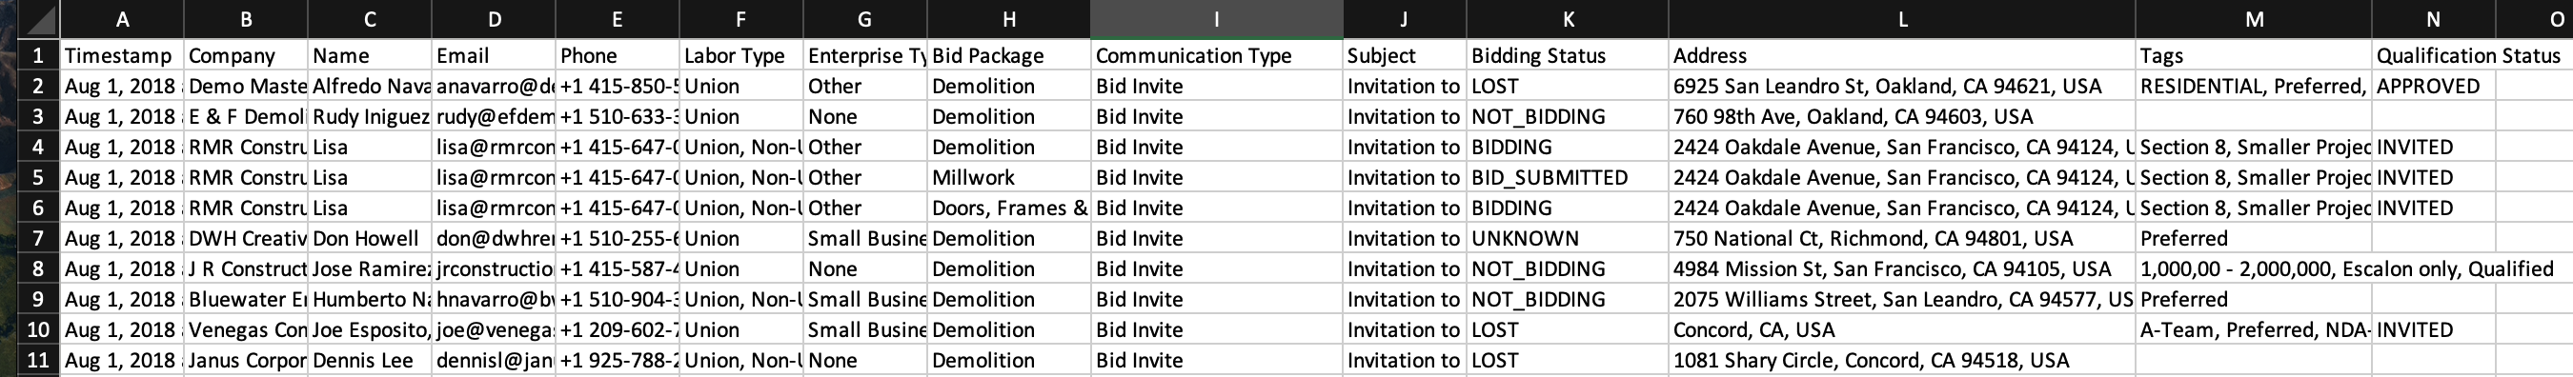The image size is (2573, 377).
Task: Click the Doors, Frames bid package cell
Action: [x=1009, y=208]
